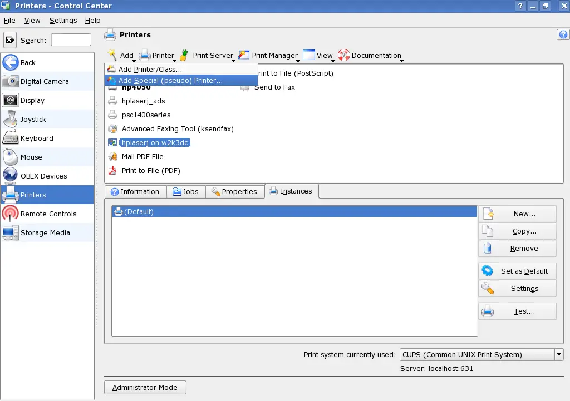The image size is (570, 401).
Task: Click the Set as Default button
Action: (x=517, y=271)
